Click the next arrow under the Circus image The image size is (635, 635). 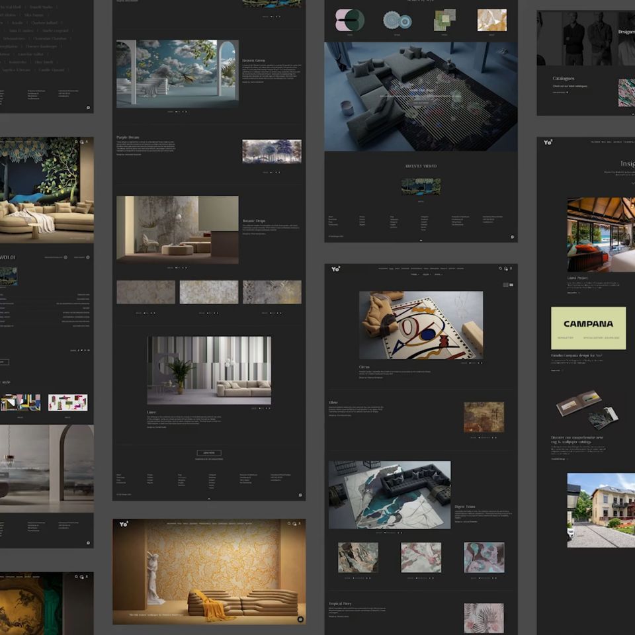point(482,362)
